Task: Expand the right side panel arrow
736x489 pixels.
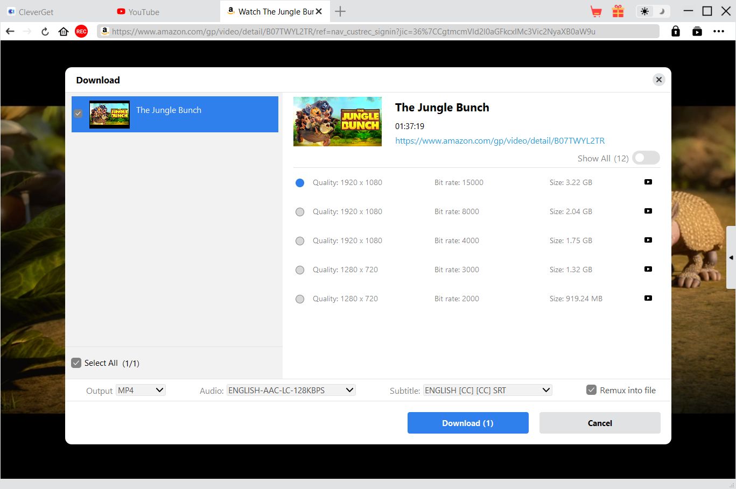Action: (731, 258)
